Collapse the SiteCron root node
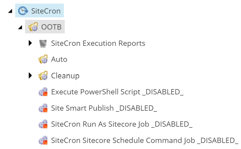 pos(10,11)
